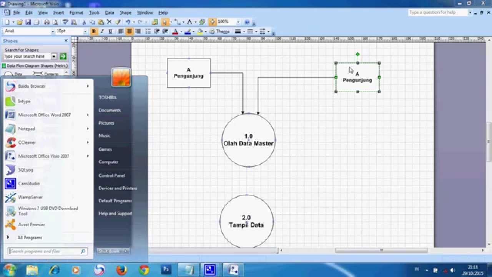
Task: Open the Theme button in the formatting toolbar
Action: point(220,31)
